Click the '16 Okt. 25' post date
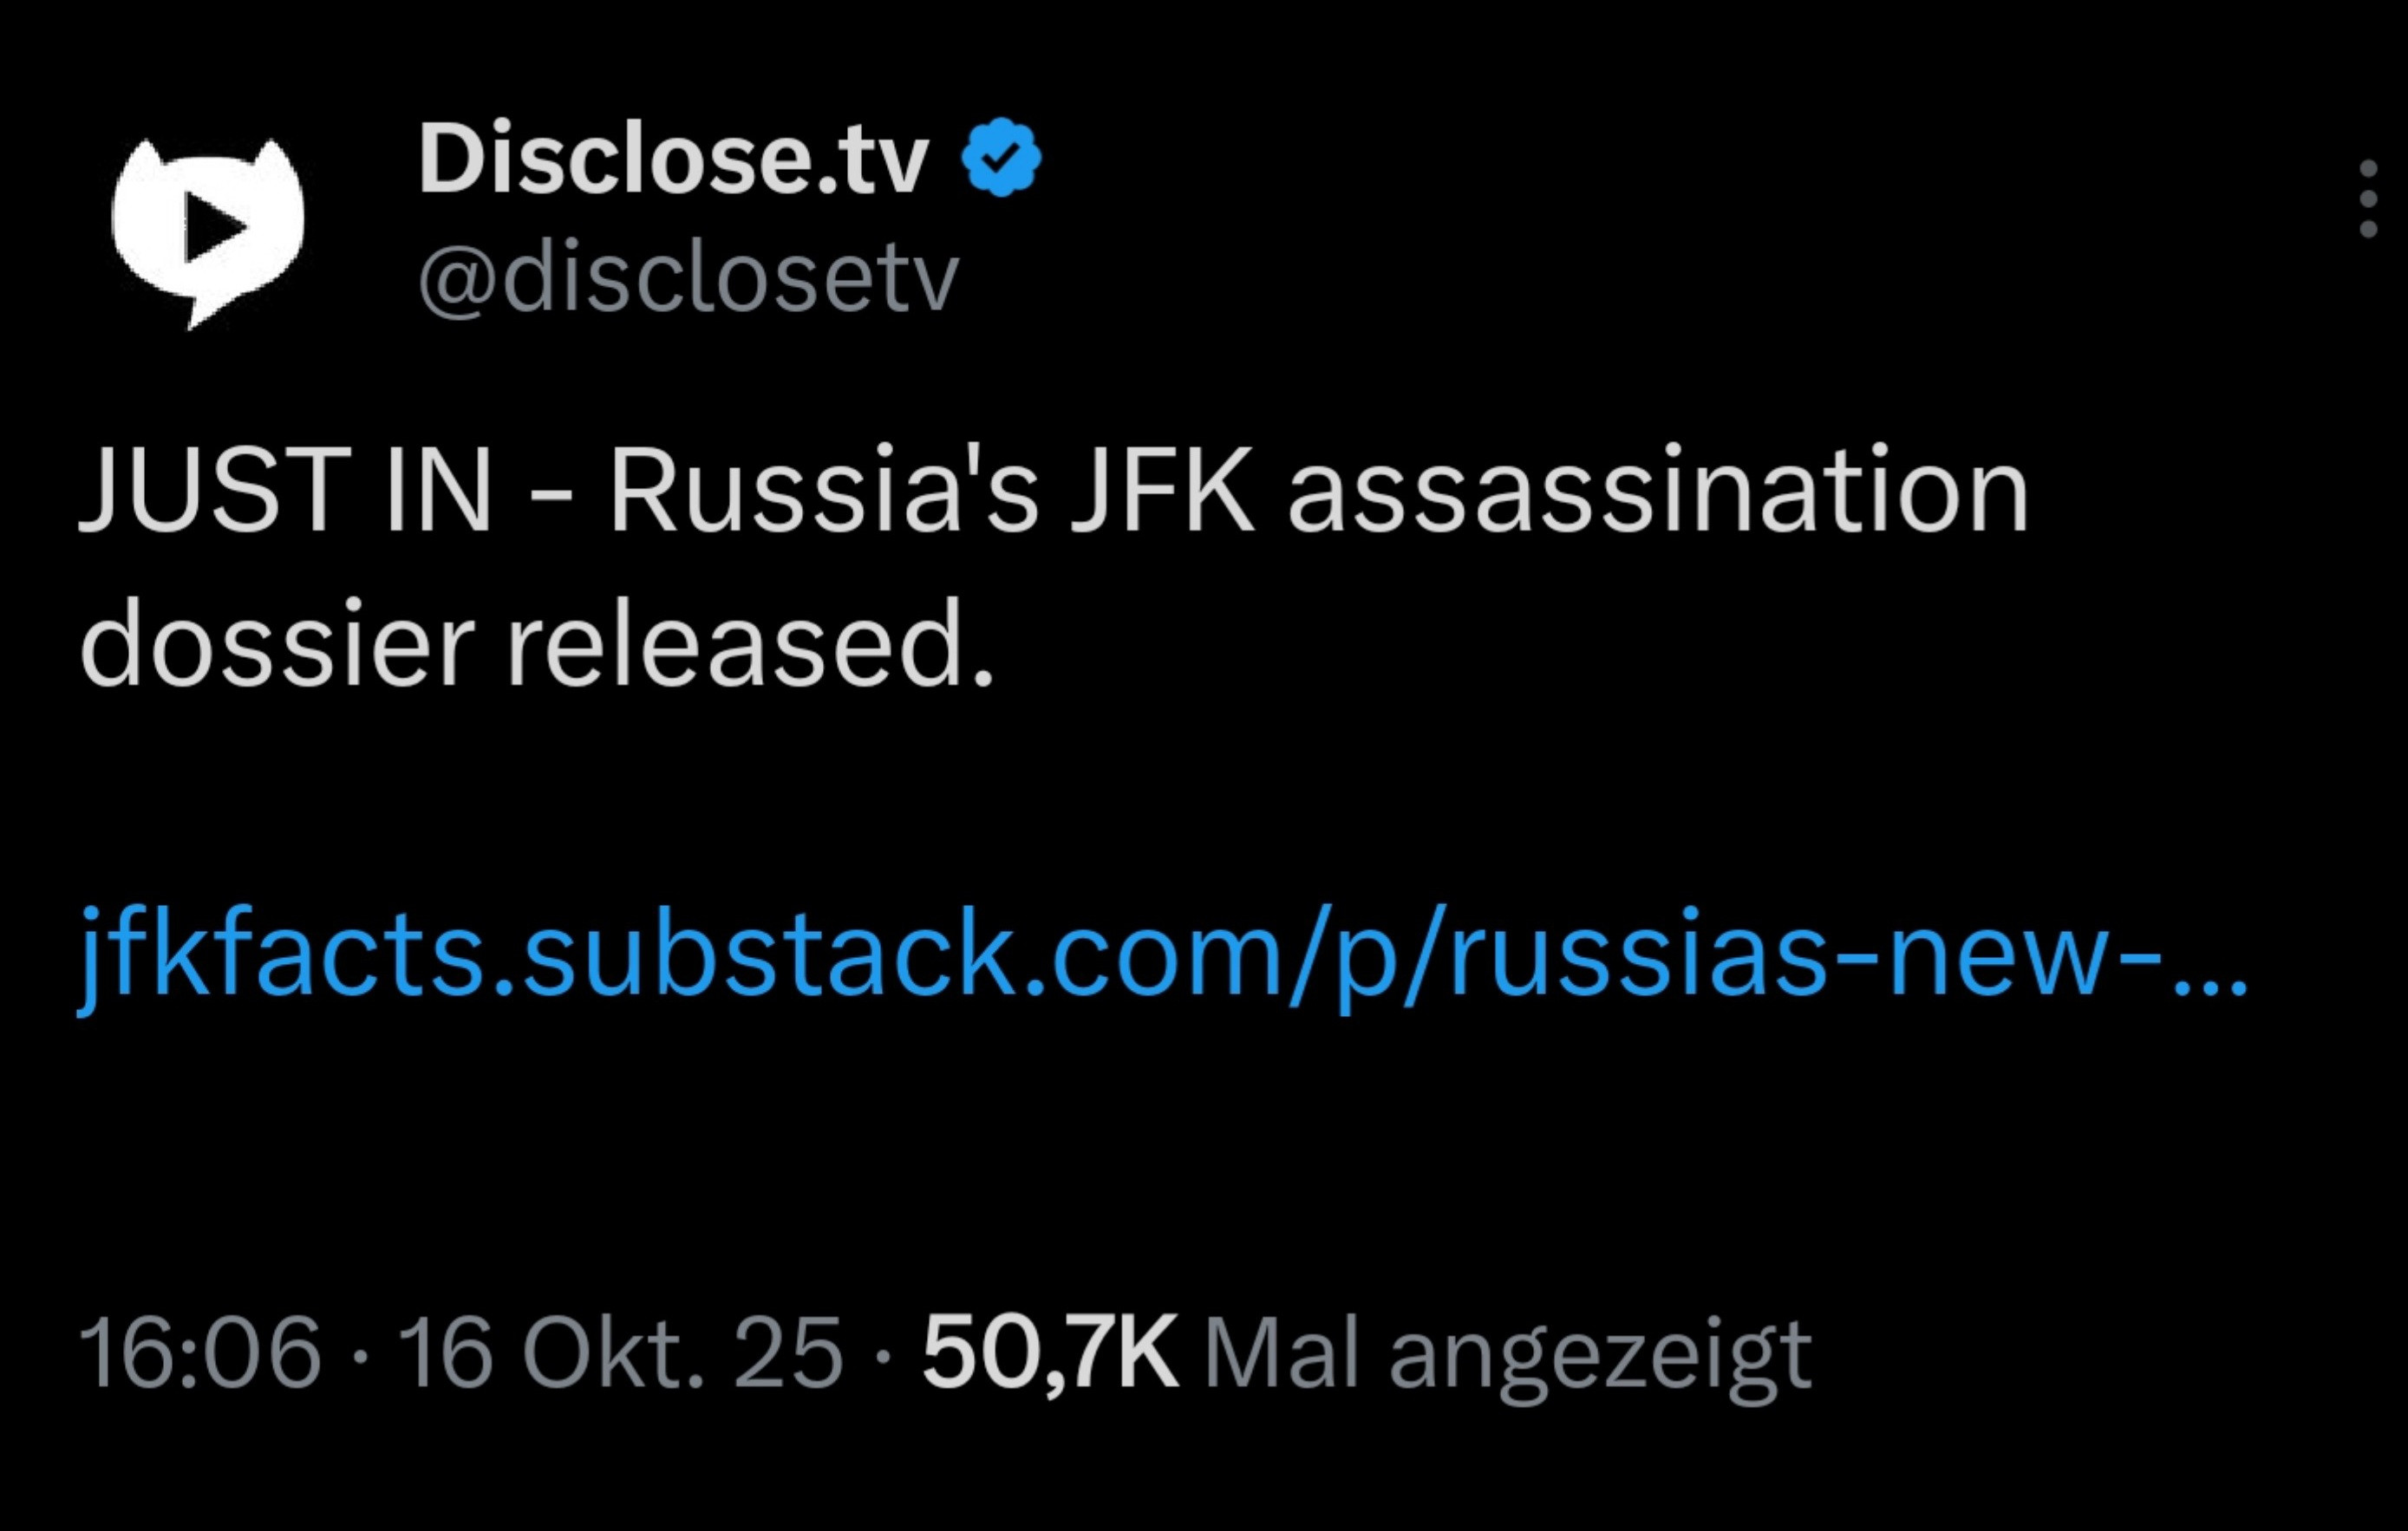Image resolution: width=2408 pixels, height=1531 pixels. click(620, 1355)
